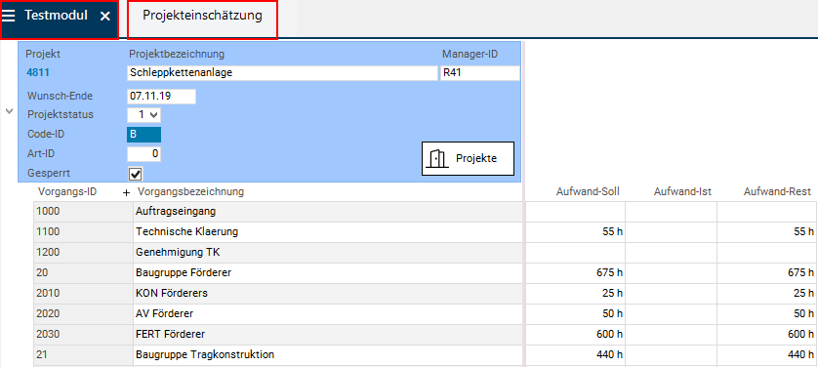Click the Aufwand-Ist column header
The image size is (818, 367).
682,192
